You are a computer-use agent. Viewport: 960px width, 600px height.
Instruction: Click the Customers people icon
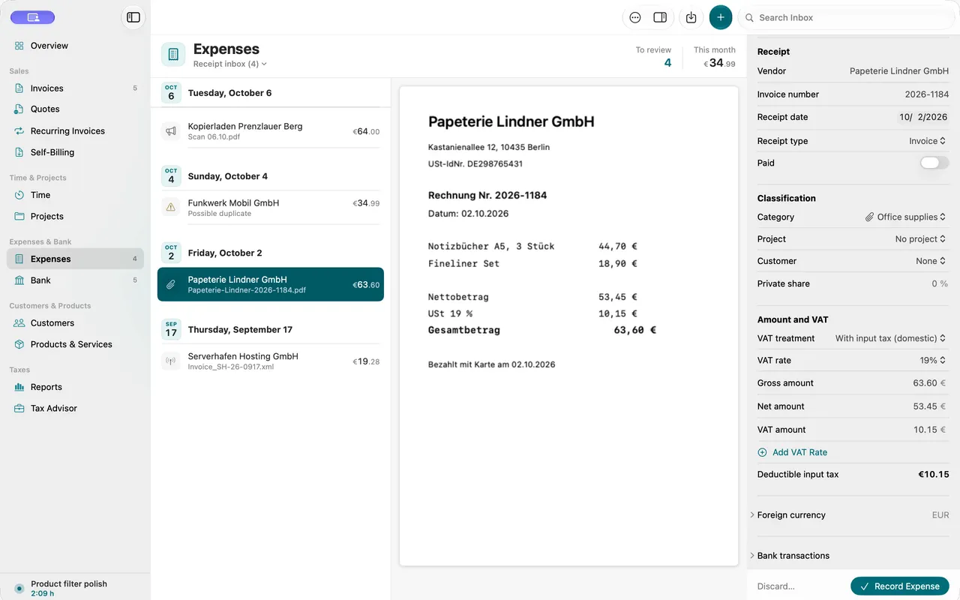tap(19, 323)
